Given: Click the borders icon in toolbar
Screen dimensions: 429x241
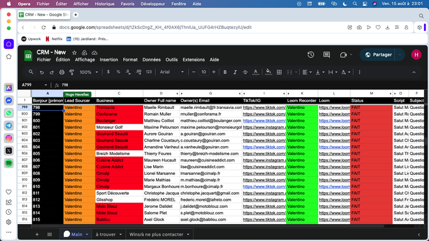Looking at the screenshot, I should click(279, 72).
